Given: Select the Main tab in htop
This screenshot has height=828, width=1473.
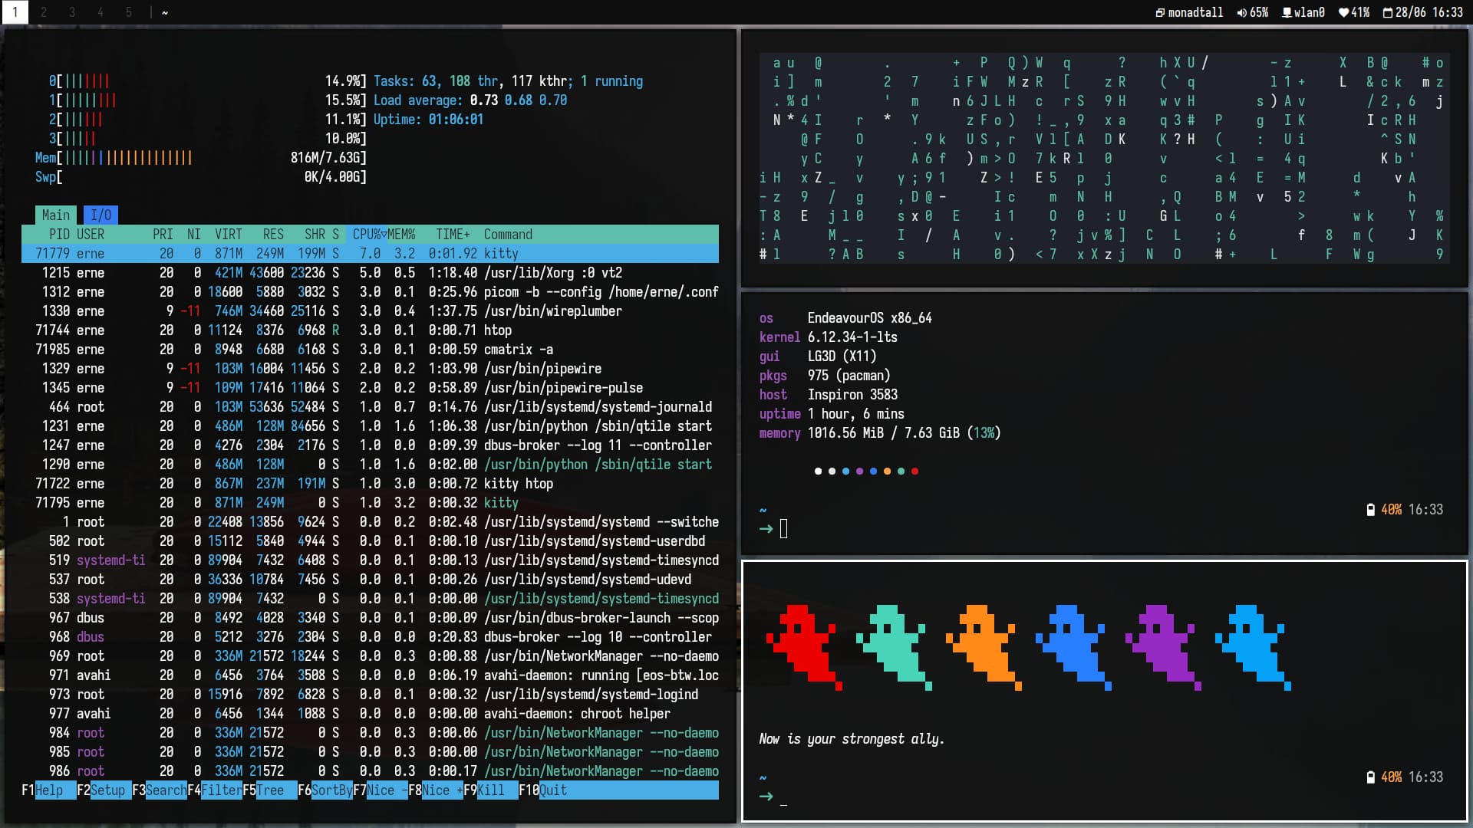Looking at the screenshot, I should pos(56,215).
